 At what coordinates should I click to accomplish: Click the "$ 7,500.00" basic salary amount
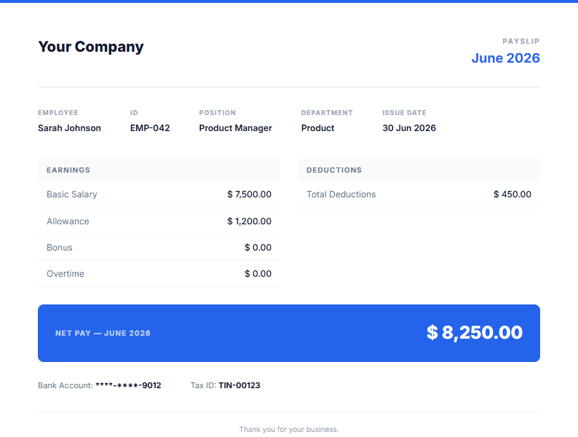[249, 194]
